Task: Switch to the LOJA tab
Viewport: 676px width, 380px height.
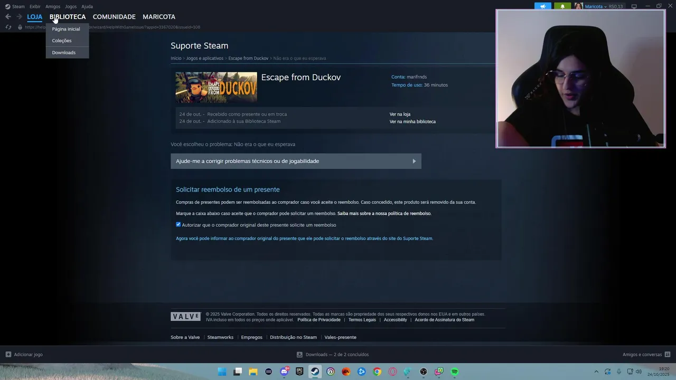Action: click(x=34, y=17)
